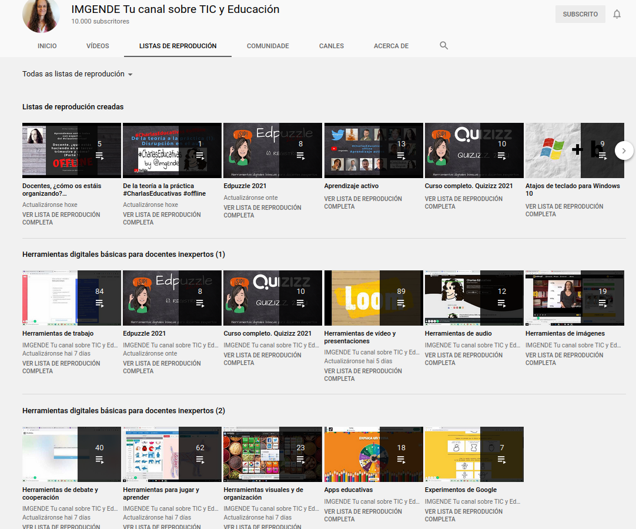Open the channel search magnifier icon
This screenshot has width=636, height=529.
(444, 45)
